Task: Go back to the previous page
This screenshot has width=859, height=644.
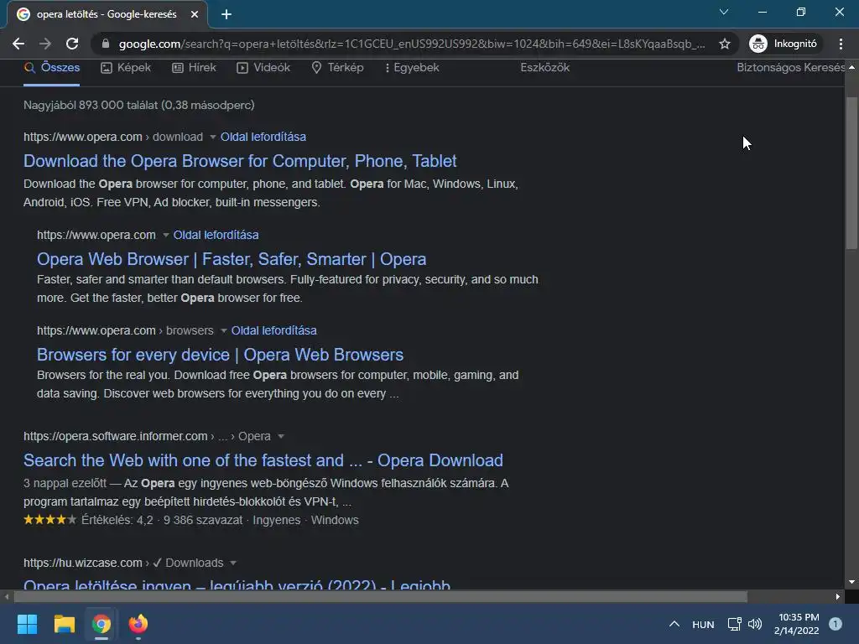Action: (x=18, y=44)
